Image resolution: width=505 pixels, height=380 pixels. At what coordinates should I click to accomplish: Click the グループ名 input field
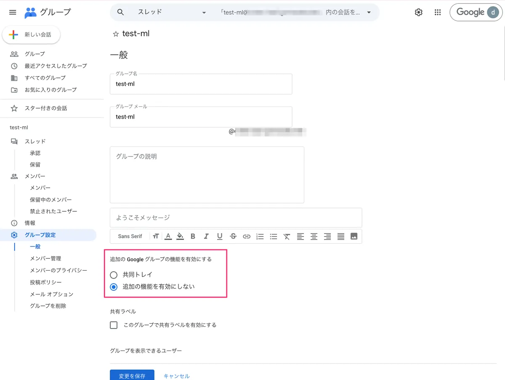pos(201,84)
